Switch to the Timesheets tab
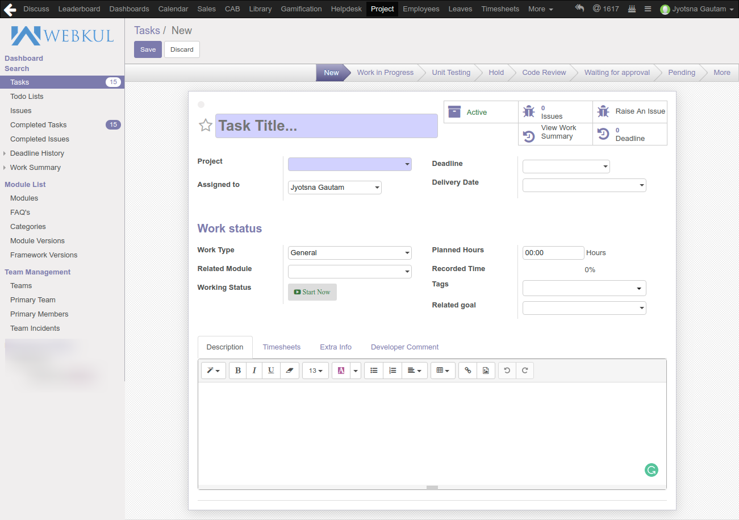Screen dimensions: 739x520 coord(281,347)
